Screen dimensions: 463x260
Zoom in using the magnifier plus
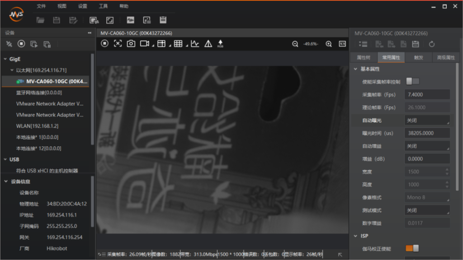[329, 44]
